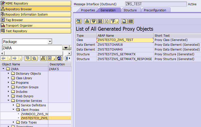Click the Object Name column header
Screen dimensions: 201x127
tap(24, 64)
